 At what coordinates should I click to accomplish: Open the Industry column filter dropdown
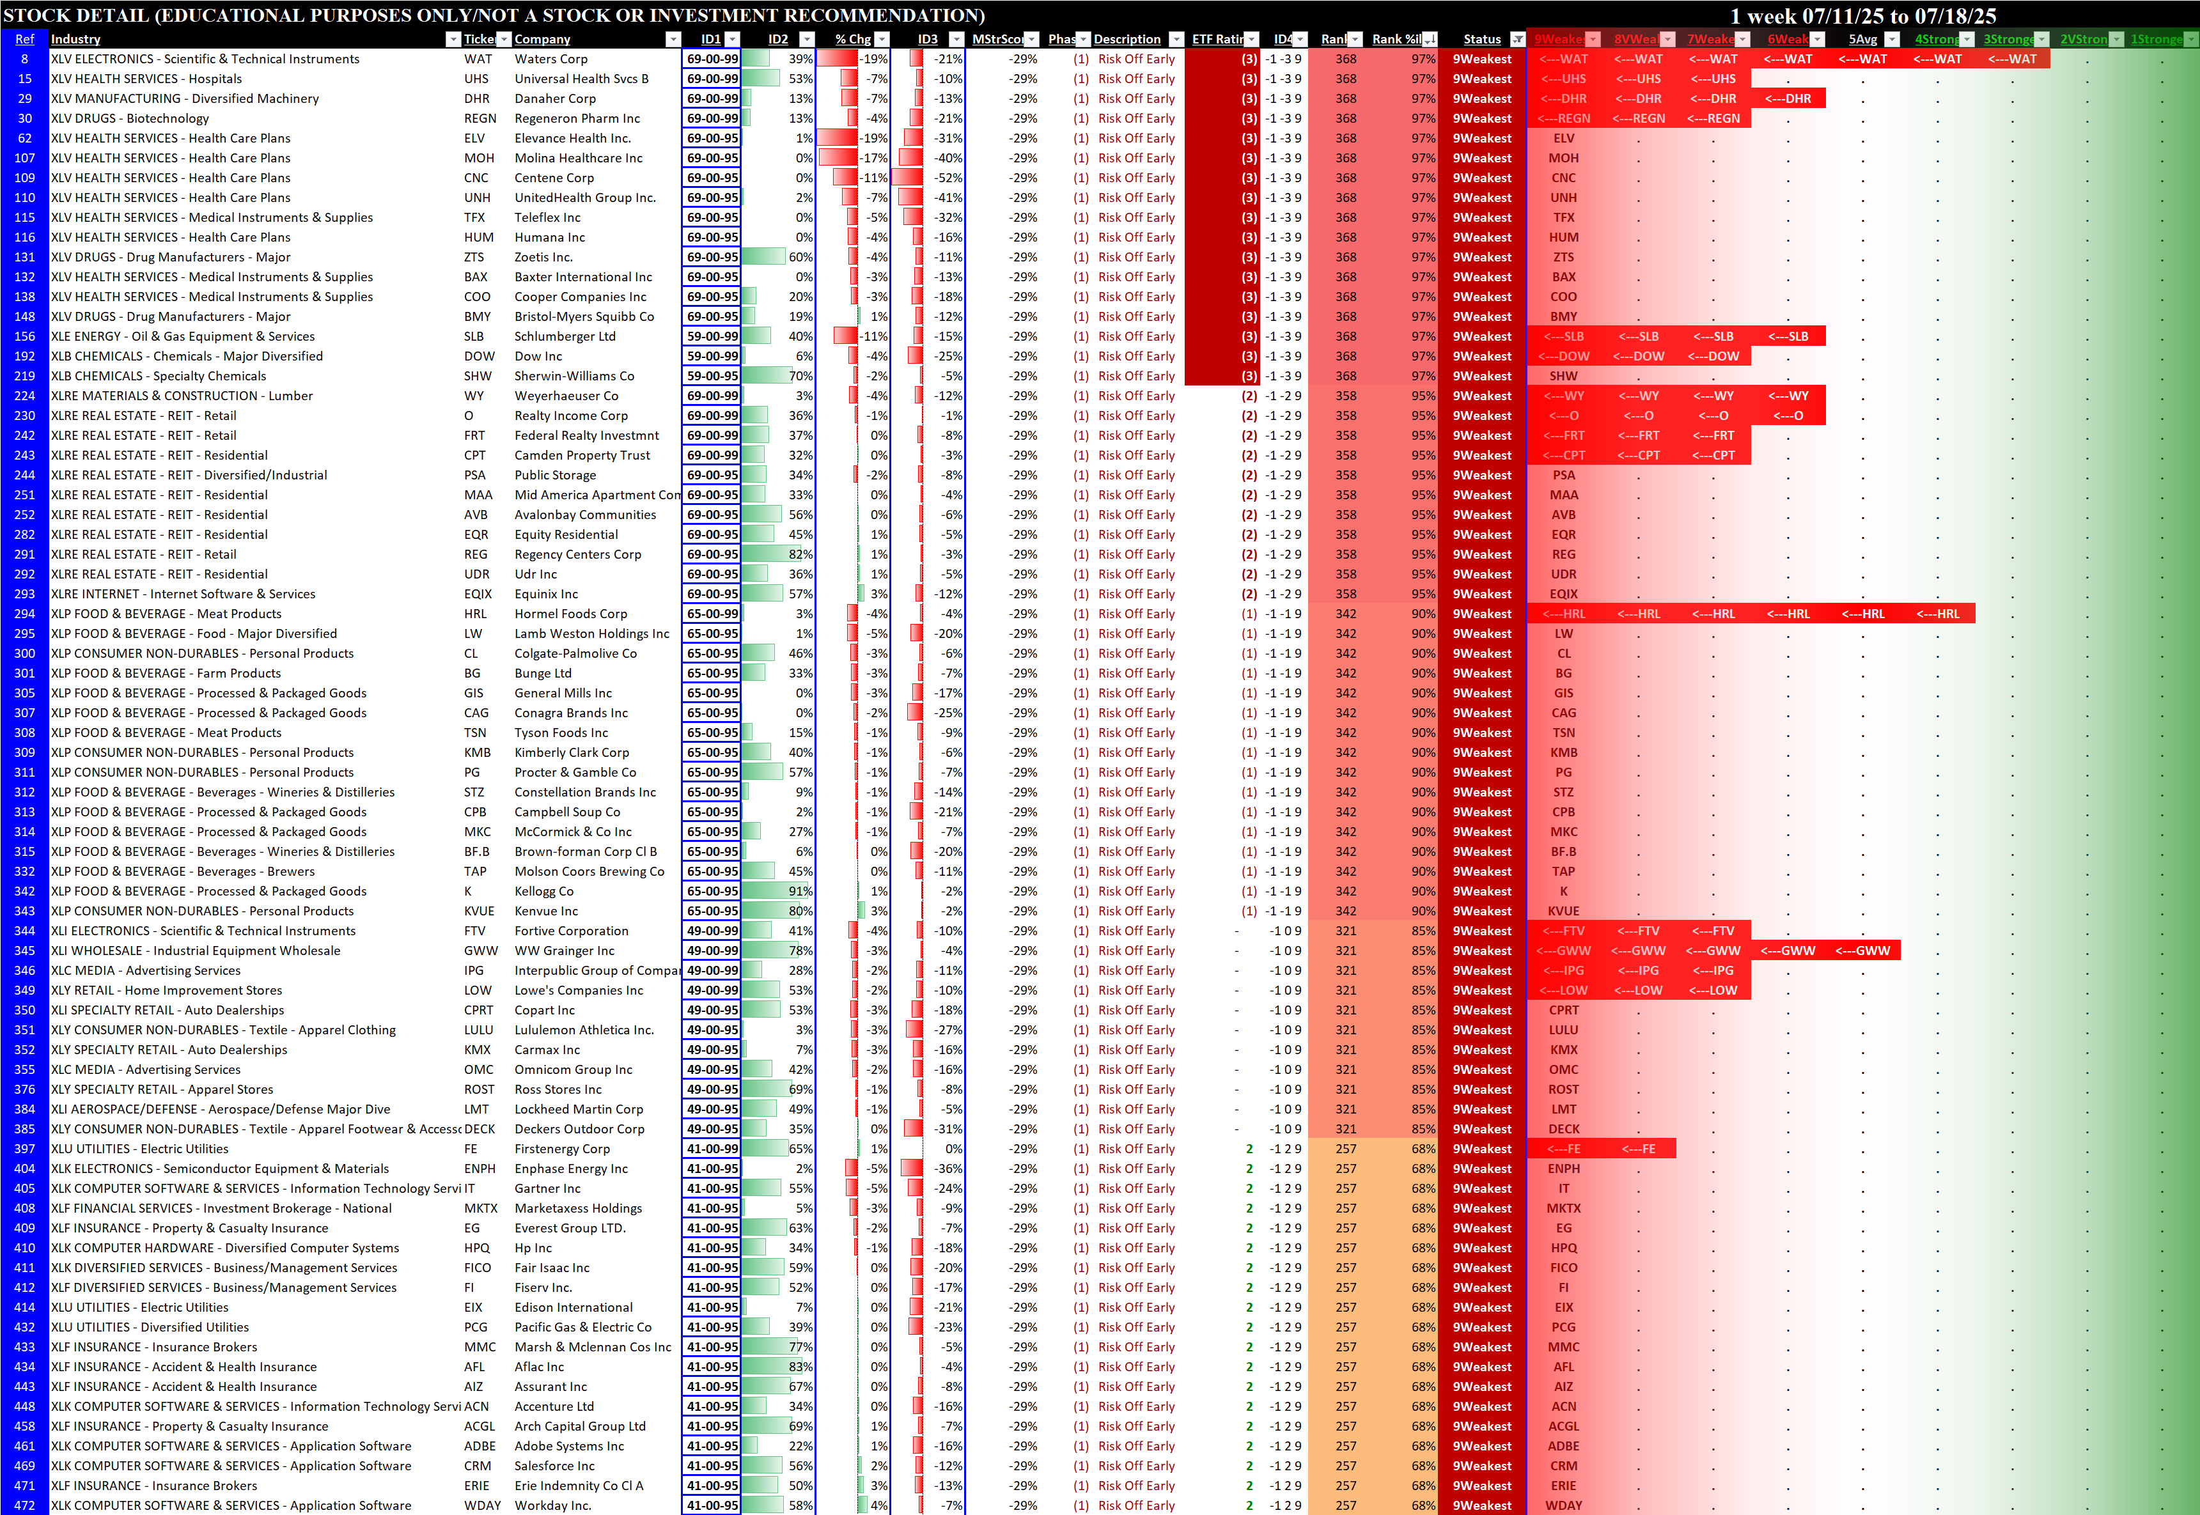point(453,39)
